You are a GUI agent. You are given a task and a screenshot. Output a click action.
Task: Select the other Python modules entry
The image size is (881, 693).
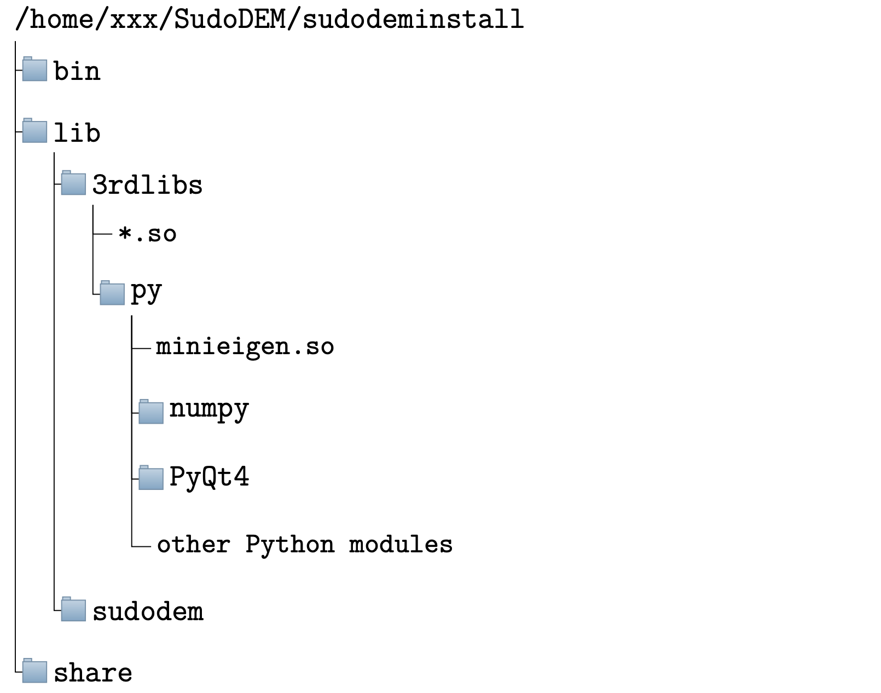(x=305, y=545)
